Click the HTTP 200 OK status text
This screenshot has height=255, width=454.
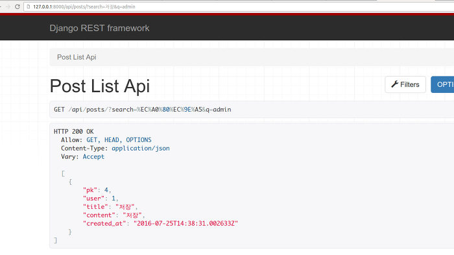[x=74, y=132]
